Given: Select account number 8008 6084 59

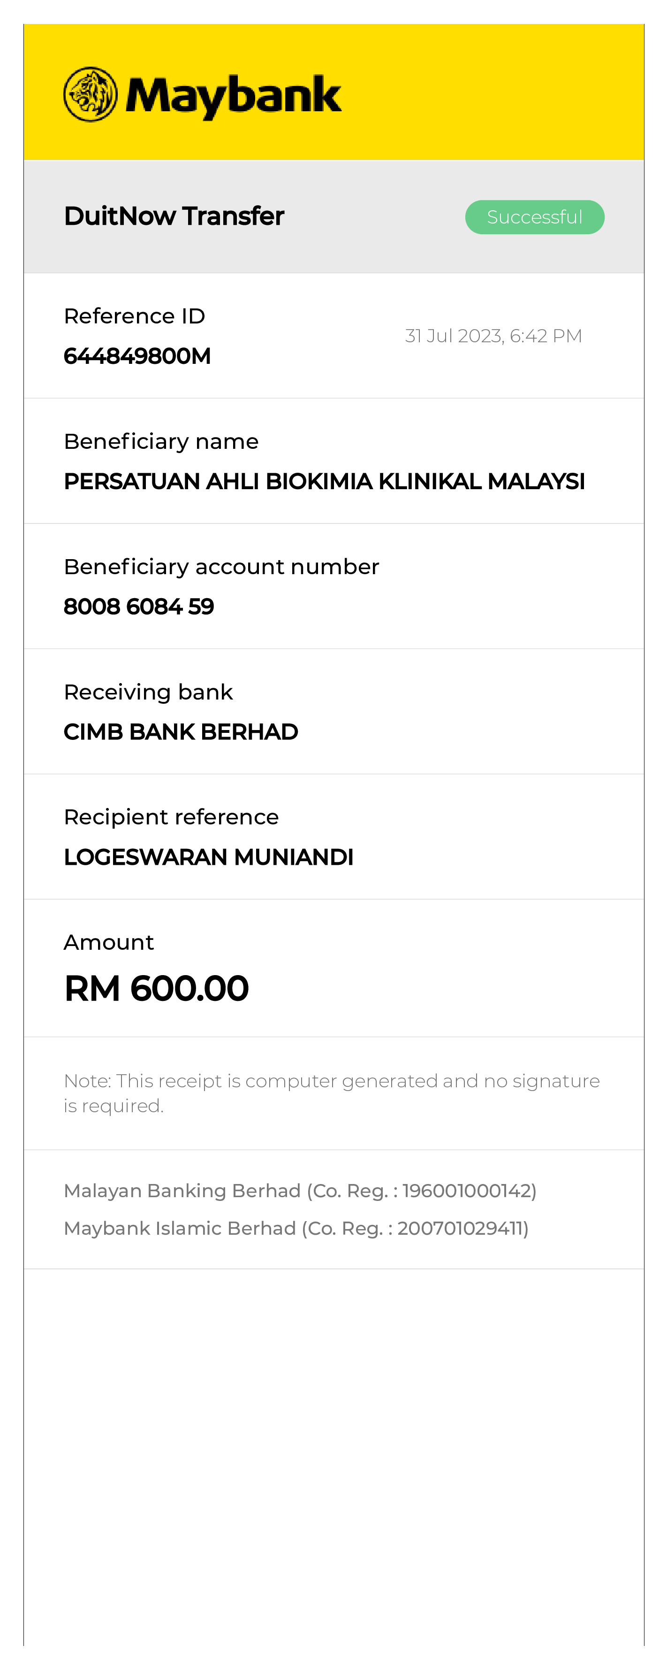Looking at the screenshot, I should 138,607.
